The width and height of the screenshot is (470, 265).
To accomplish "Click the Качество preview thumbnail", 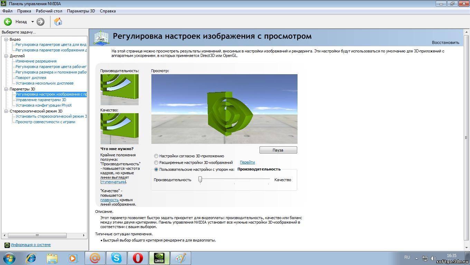I will tap(120, 129).
